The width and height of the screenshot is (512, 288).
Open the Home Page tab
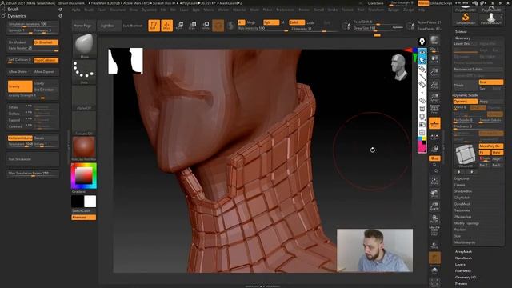pyautogui.click(x=82, y=26)
